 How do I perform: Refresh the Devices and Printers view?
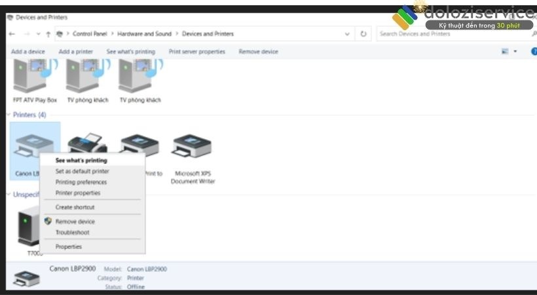(x=363, y=34)
